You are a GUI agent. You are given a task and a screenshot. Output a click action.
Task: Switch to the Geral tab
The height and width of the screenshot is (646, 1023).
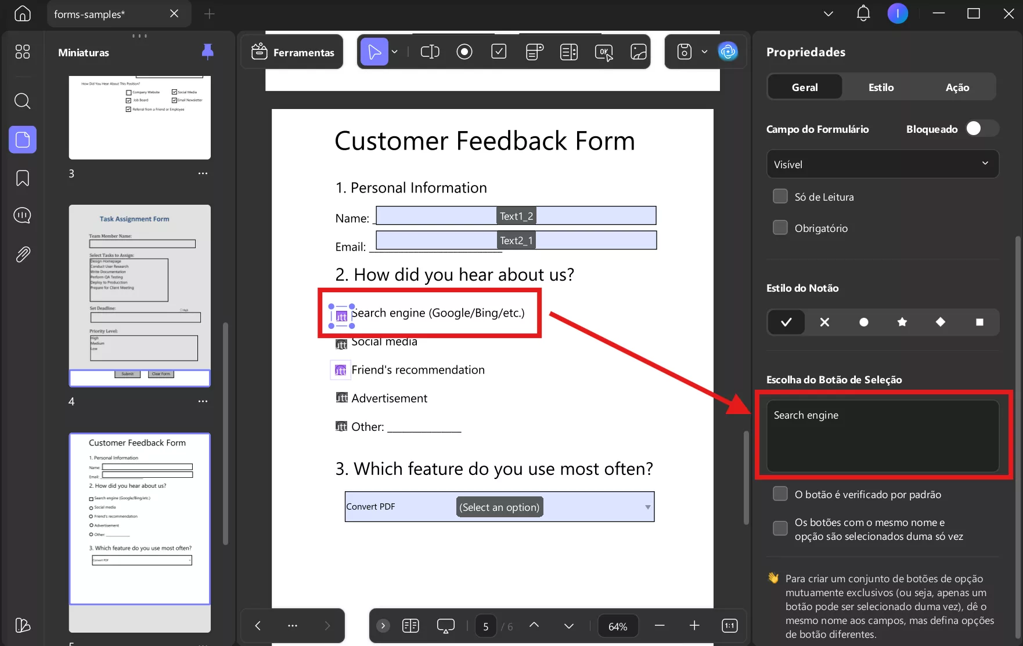coord(805,87)
